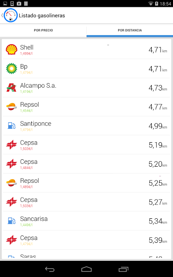
Task: Tap the Bp sunflower logo
Action: [12, 68]
